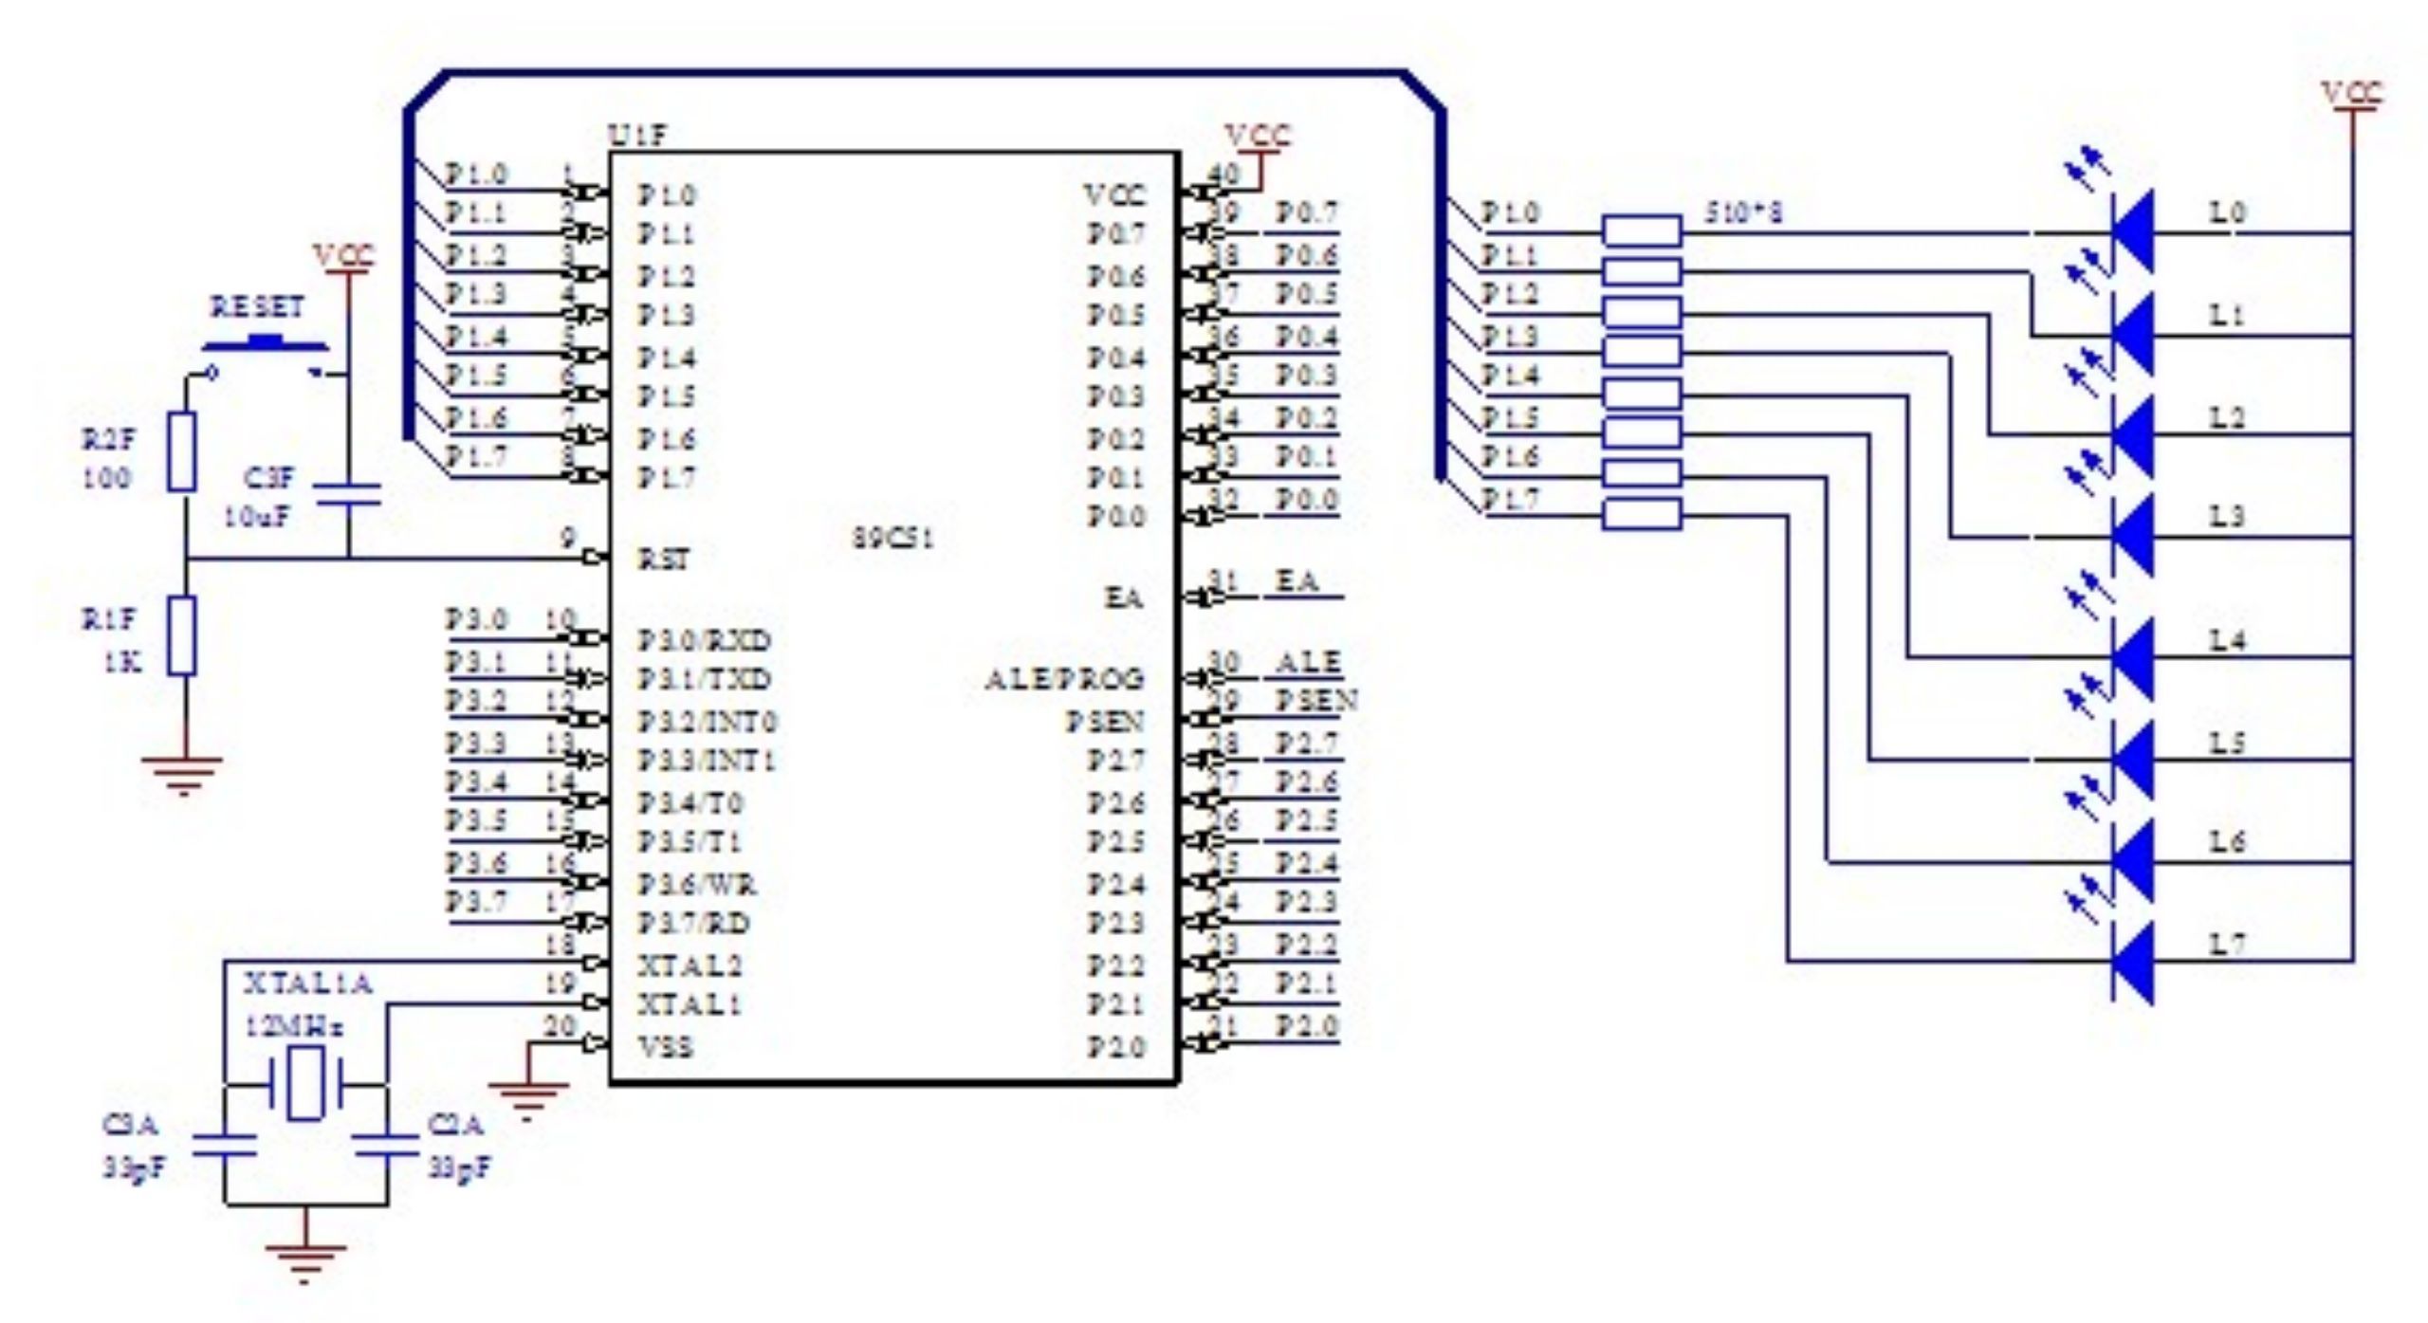
Task: Select the L1 LED diode symbol
Action: 2132,336
